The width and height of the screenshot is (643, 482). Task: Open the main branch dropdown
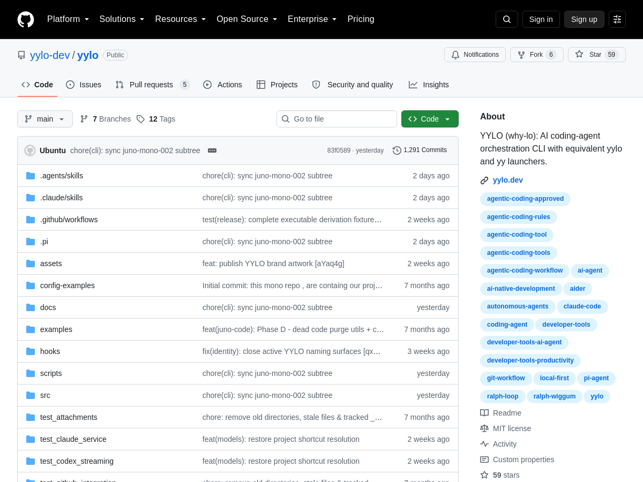click(x=45, y=119)
